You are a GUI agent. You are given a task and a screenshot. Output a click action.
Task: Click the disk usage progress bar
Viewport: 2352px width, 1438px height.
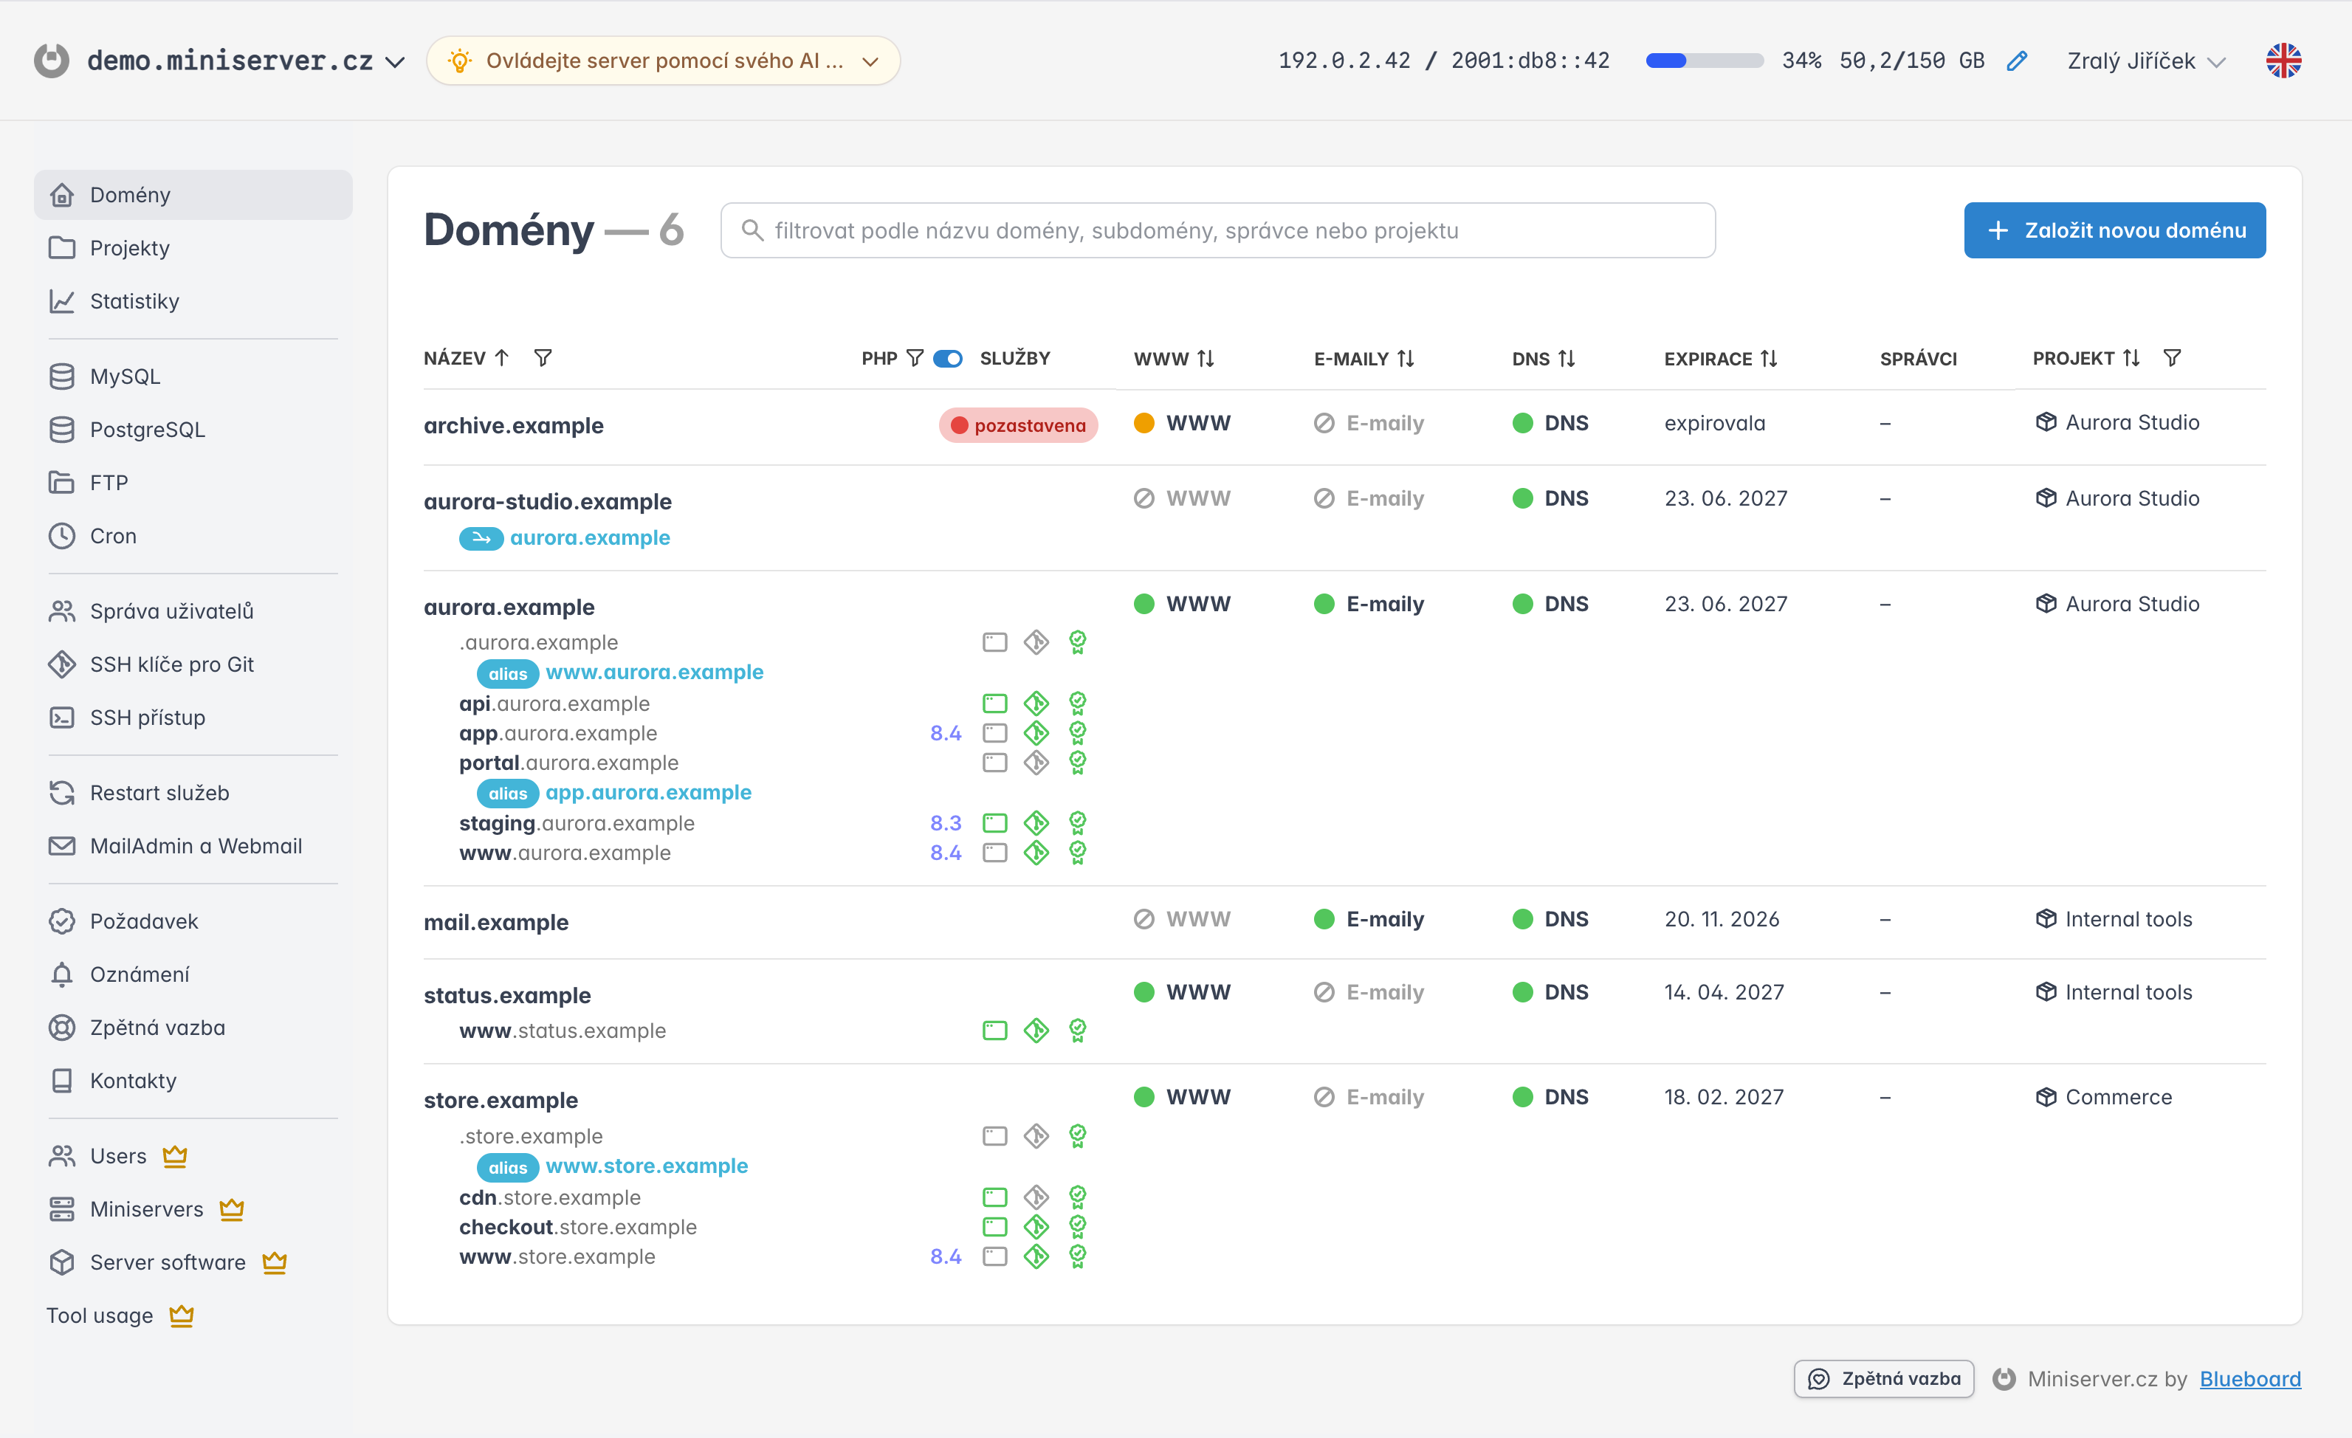point(1704,61)
